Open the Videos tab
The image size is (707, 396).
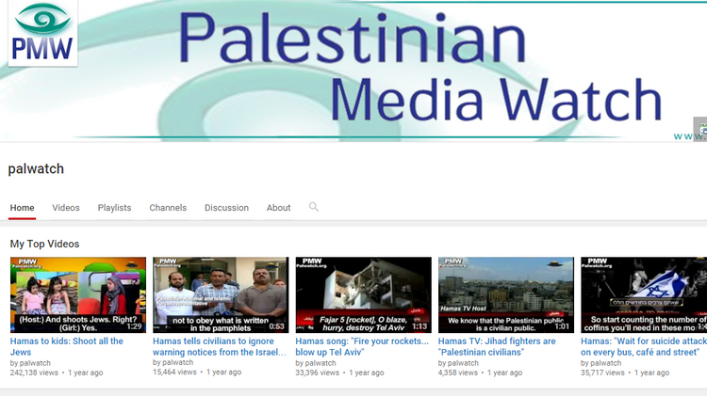[x=66, y=208]
